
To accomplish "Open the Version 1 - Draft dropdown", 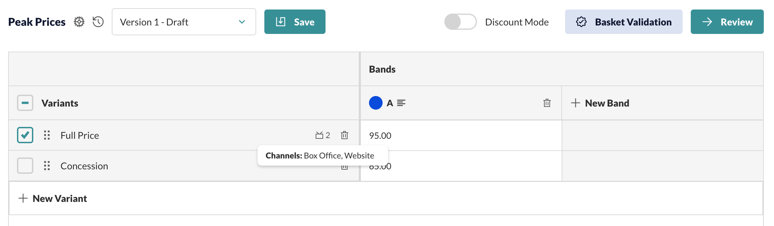I will (x=184, y=22).
